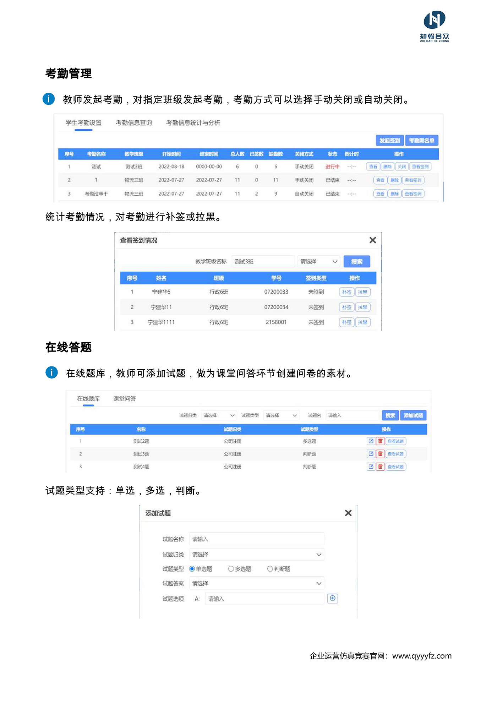
Task: Delete 测试4题 using the trash icon
Action: tap(380, 467)
